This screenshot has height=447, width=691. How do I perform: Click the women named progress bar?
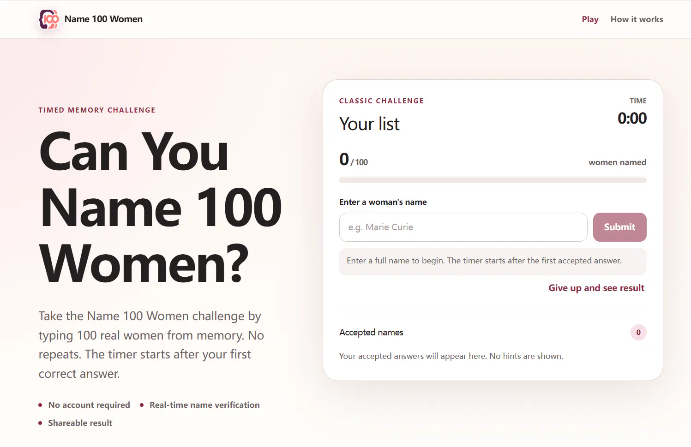coord(493,180)
